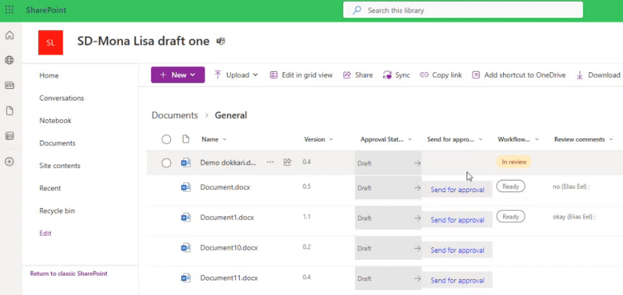
Task: Click Ready badge for Document1.docx
Action: (510, 217)
